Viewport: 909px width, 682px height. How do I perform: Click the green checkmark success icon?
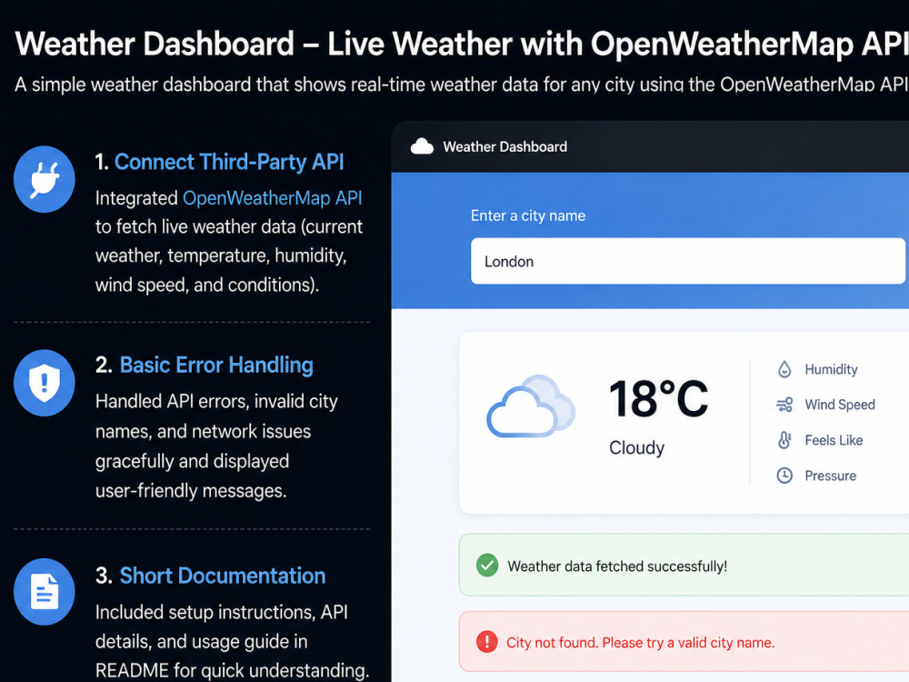coord(487,565)
